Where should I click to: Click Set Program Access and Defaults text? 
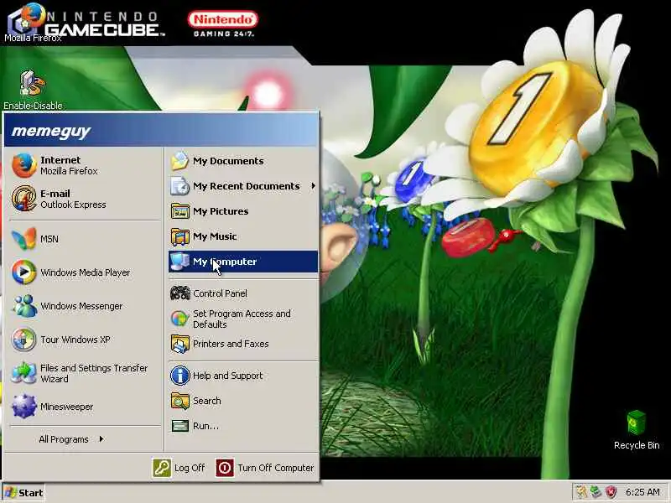[242, 319]
